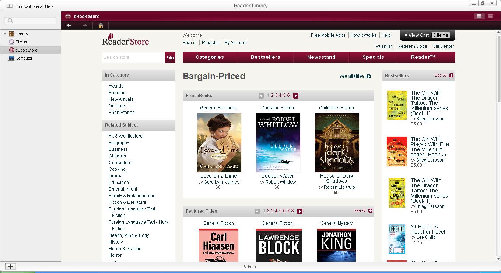Open the Help menu in the menu bar
The image size is (501, 273).
pos(49,6)
